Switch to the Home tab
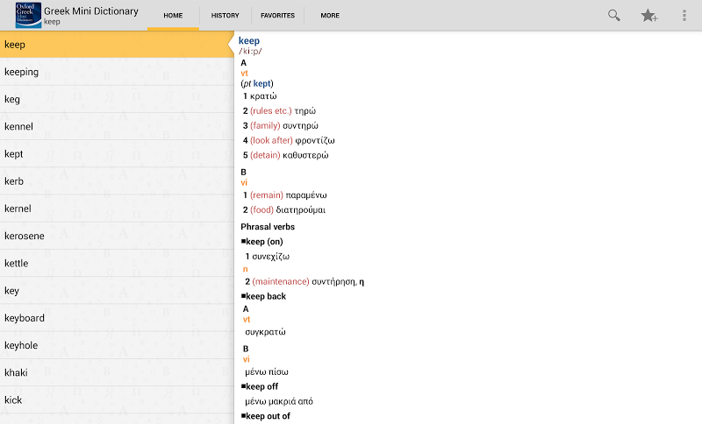The image size is (702, 424). click(x=173, y=16)
